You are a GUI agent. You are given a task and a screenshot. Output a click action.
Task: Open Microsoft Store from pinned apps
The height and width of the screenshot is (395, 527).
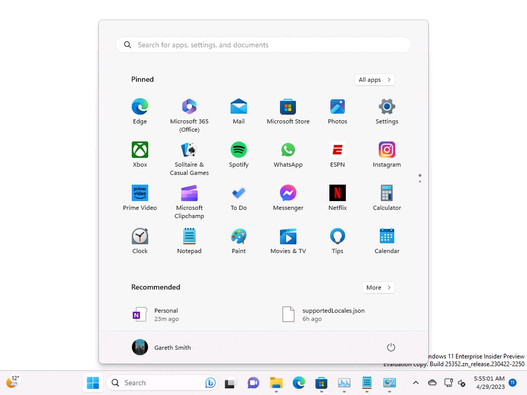click(x=288, y=112)
